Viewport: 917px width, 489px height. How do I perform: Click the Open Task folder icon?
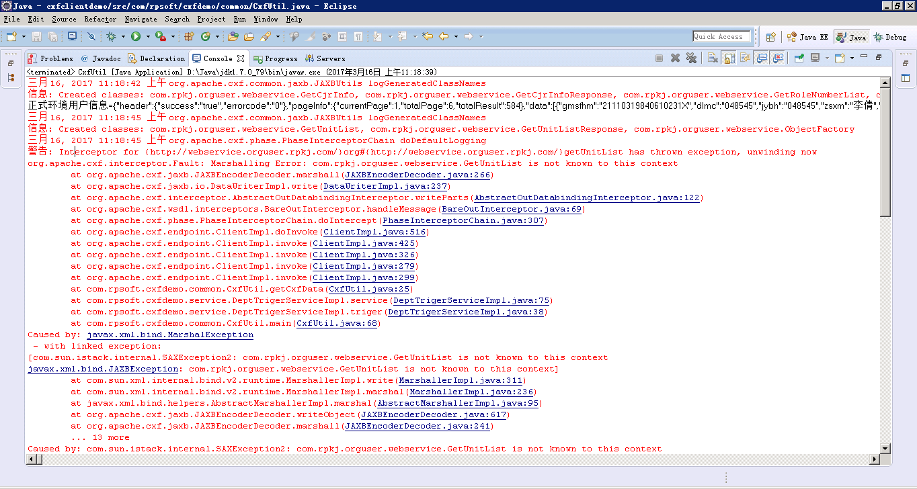tap(249, 36)
